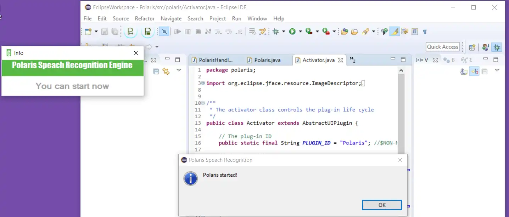Toggle Use Step Filters icon
The image size is (509, 217).
coord(263,32)
